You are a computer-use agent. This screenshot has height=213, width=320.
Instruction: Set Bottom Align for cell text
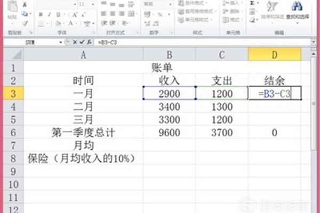pos(122,5)
